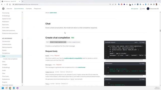The height and width of the screenshot is (90, 161).
Task: Click the main page vertical scrollbar thumb
Action: 160,30
